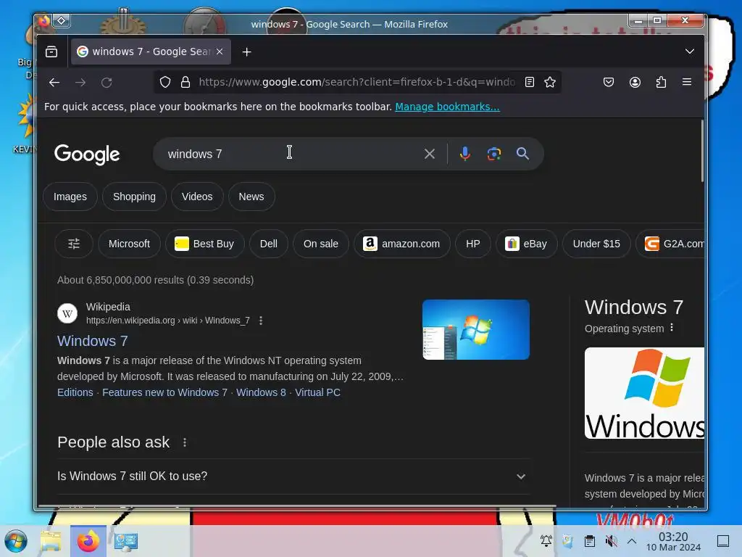Open the Windows 8 sitelink
742x557 pixels.
pyautogui.click(x=261, y=392)
